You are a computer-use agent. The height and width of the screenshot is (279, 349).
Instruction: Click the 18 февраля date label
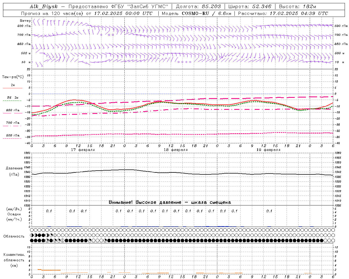(x=176, y=150)
